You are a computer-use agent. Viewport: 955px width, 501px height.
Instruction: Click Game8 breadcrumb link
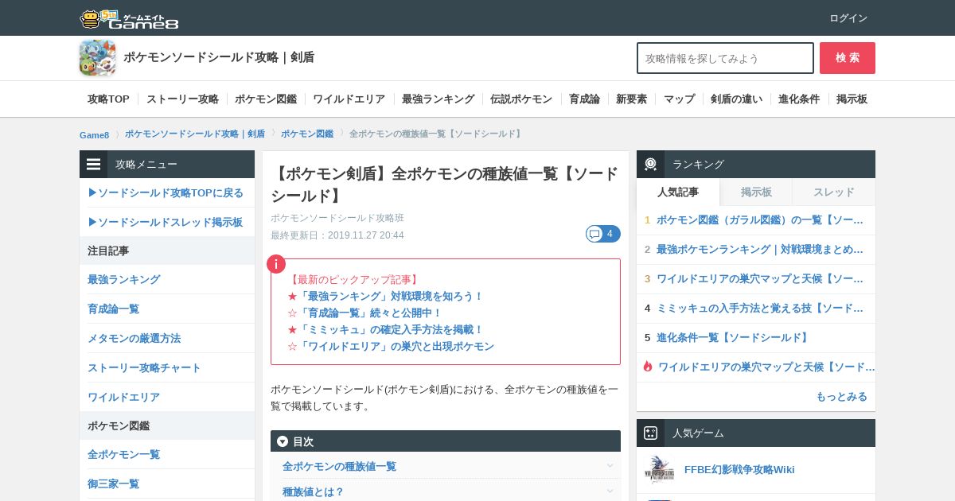click(x=94, y=134)
